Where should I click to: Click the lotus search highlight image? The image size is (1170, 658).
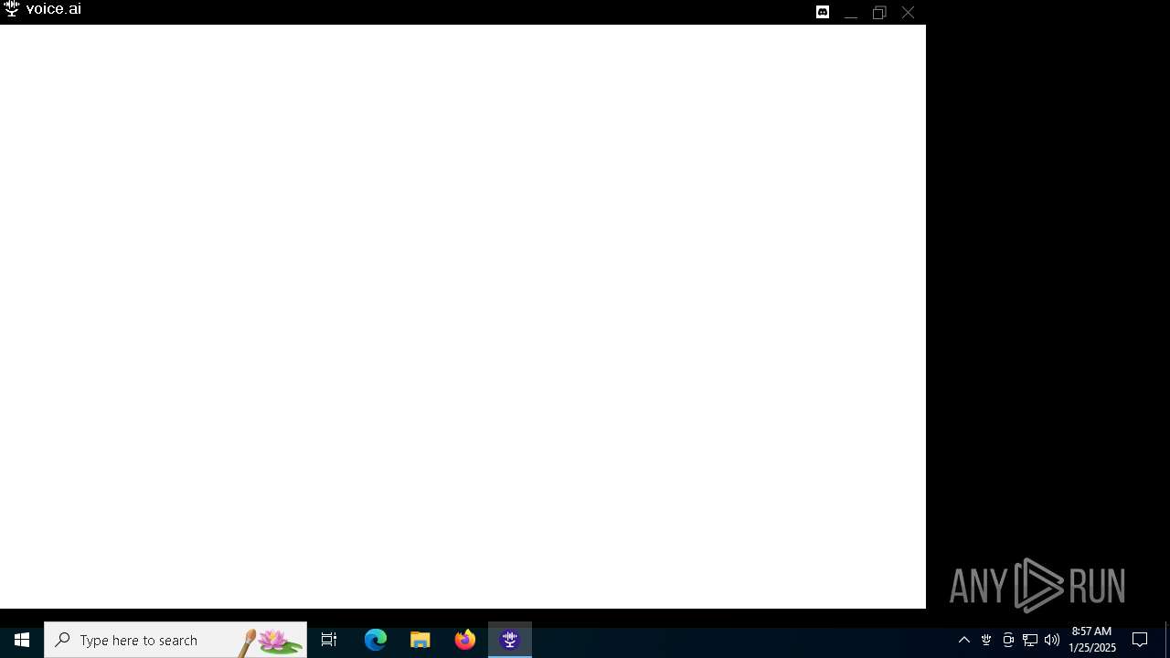click(x=271, y=641)
